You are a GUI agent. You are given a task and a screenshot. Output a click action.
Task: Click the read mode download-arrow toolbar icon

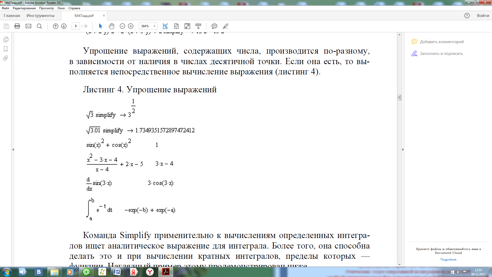[x=198, y=26]
